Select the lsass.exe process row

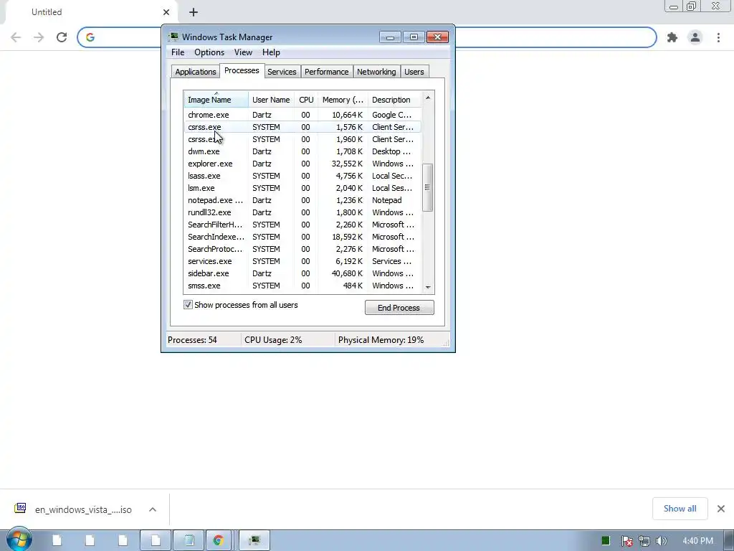point(302,176)
